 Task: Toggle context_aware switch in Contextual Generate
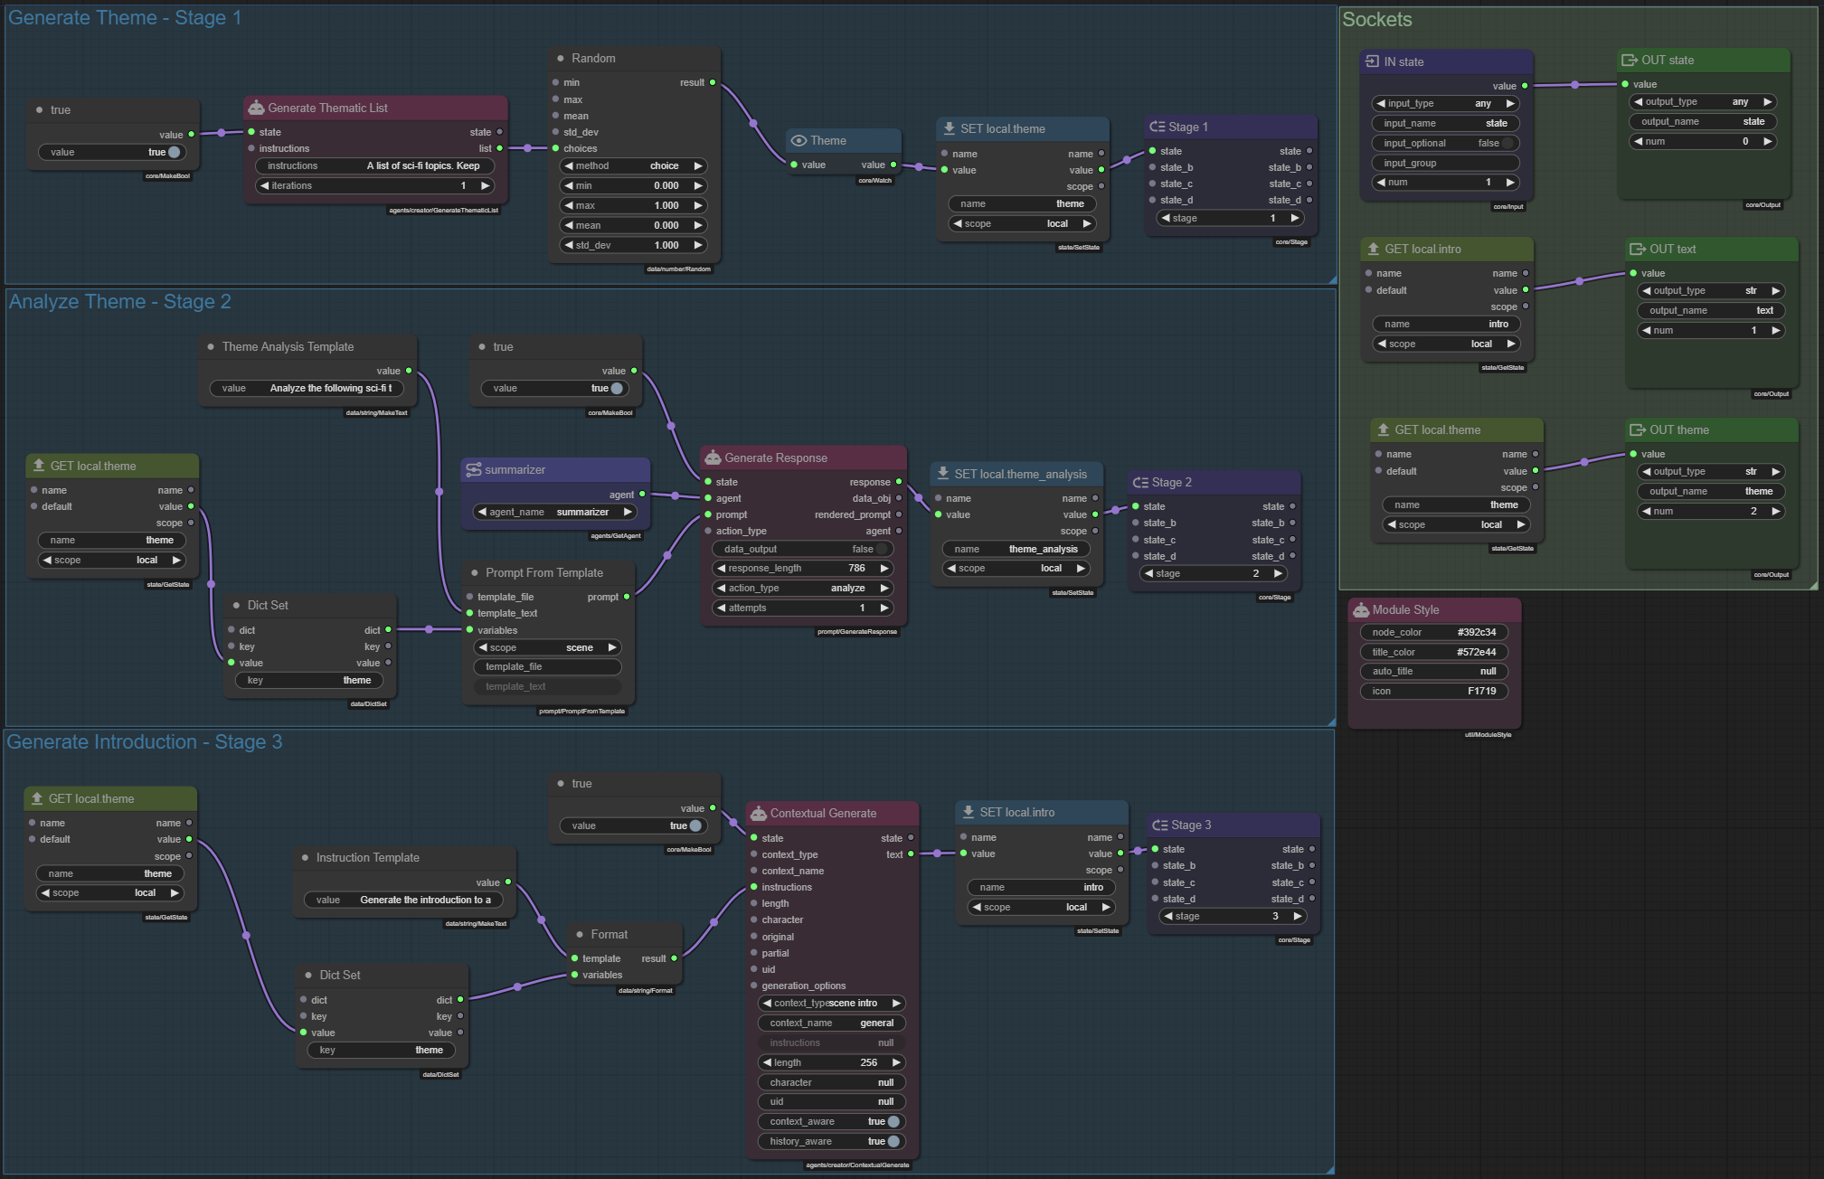[893, 1121]
